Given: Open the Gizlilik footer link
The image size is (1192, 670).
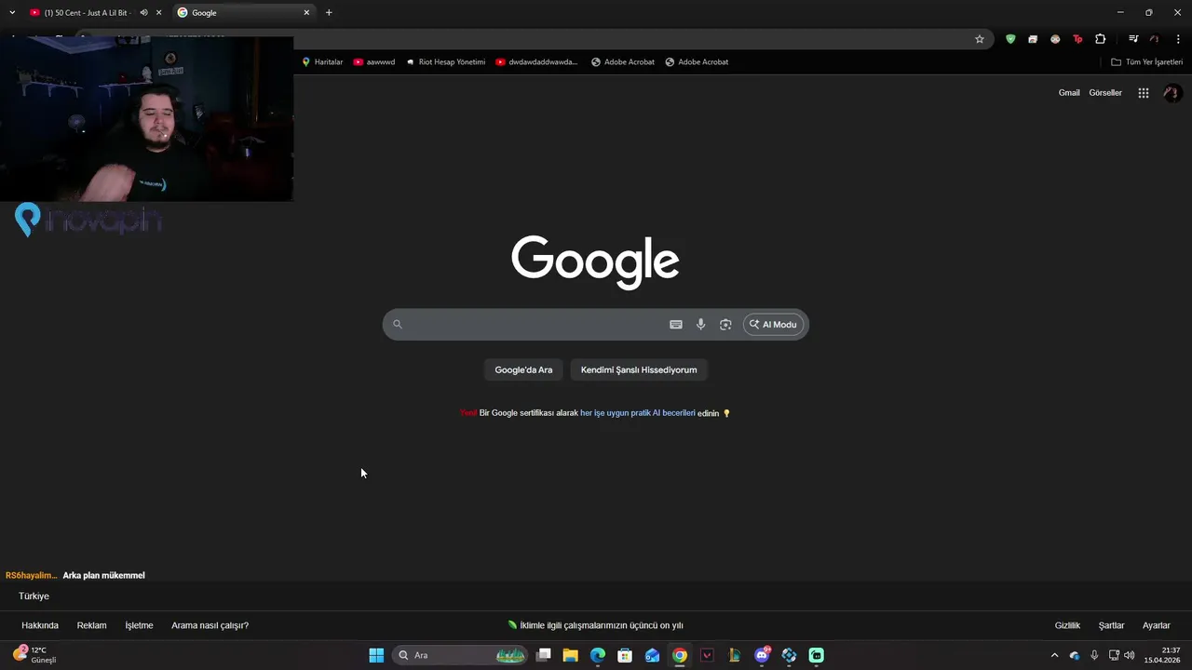Looking at the screenshot, I should click(1067, 625).
